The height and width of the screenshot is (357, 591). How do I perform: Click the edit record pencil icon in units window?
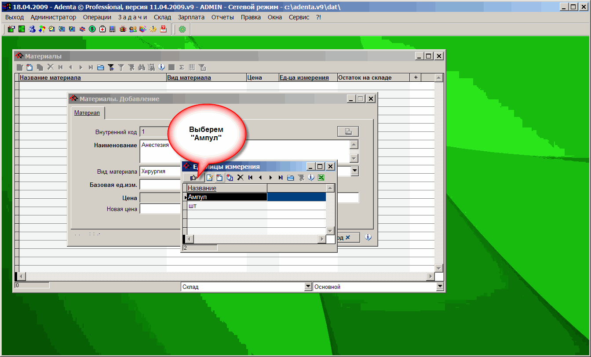pyautogui.click(x=209, y=178)
